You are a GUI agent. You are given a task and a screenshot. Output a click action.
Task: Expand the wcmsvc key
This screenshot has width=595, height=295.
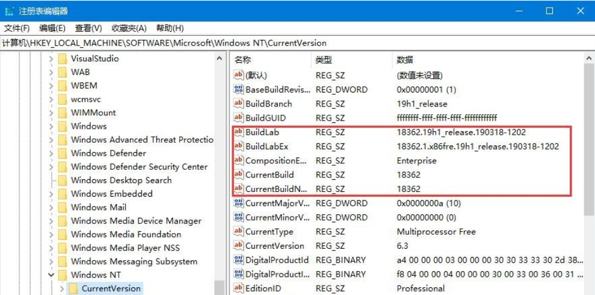click(51, 100)
